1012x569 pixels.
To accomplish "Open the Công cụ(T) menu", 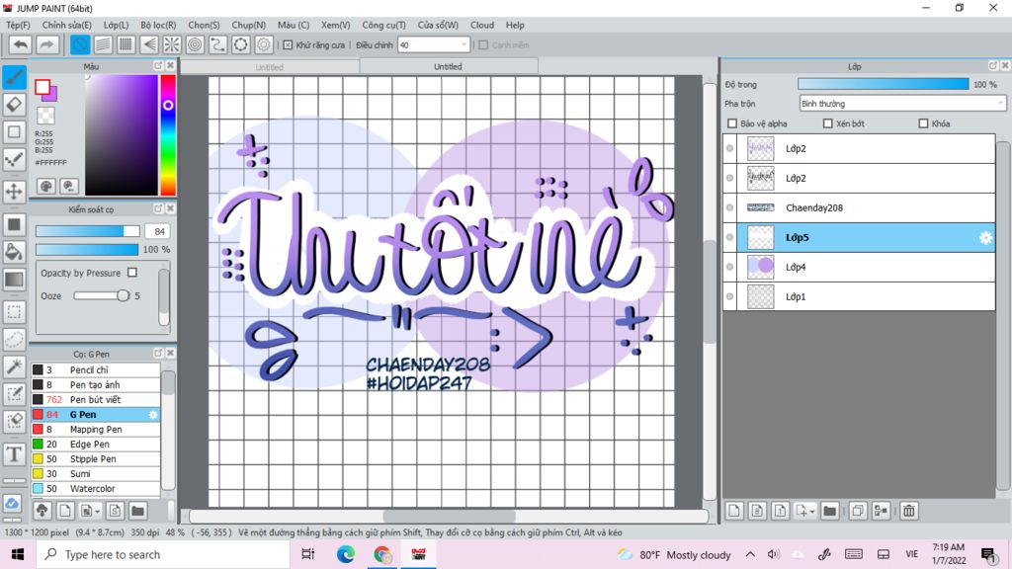I will coord(384,25).
